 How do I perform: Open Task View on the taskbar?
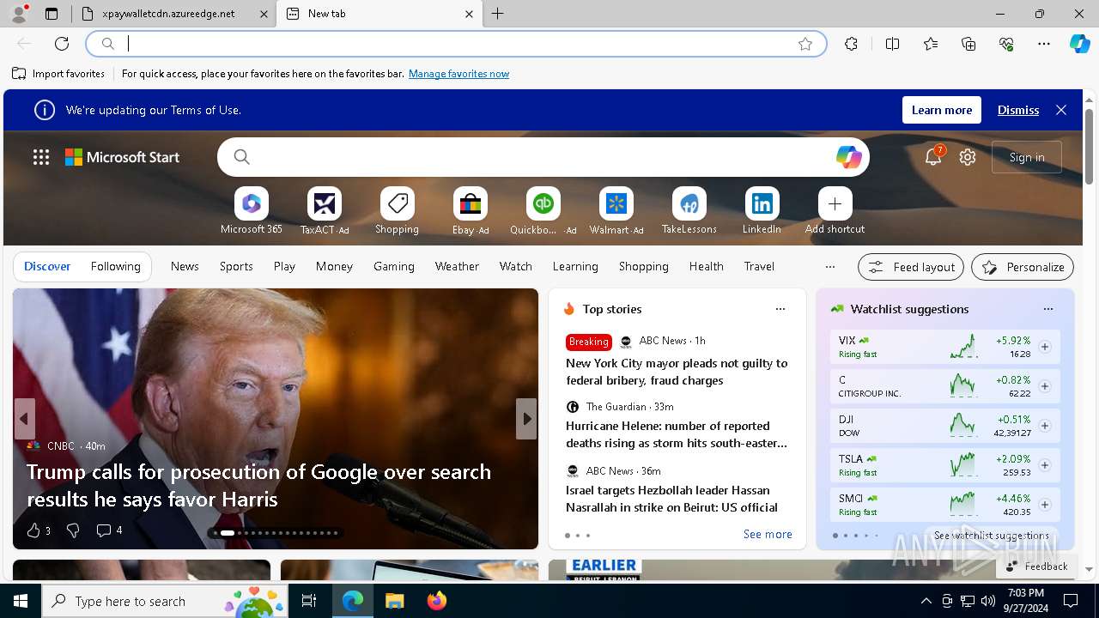[309, 601]
